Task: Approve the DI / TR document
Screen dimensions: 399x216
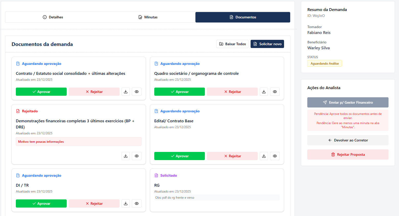Action: pyautogui.click(x=41, y=203)
